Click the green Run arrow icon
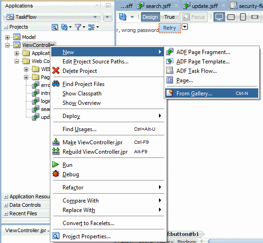 56,165
